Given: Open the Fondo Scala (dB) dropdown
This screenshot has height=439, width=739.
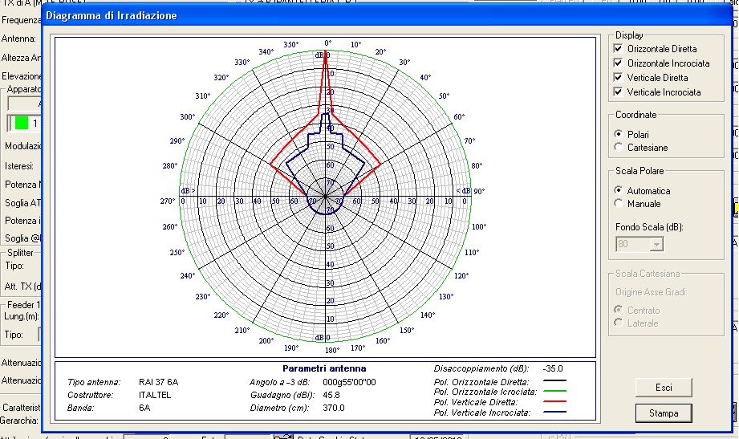Looking at the screenshot, I should tap(657, 244).
